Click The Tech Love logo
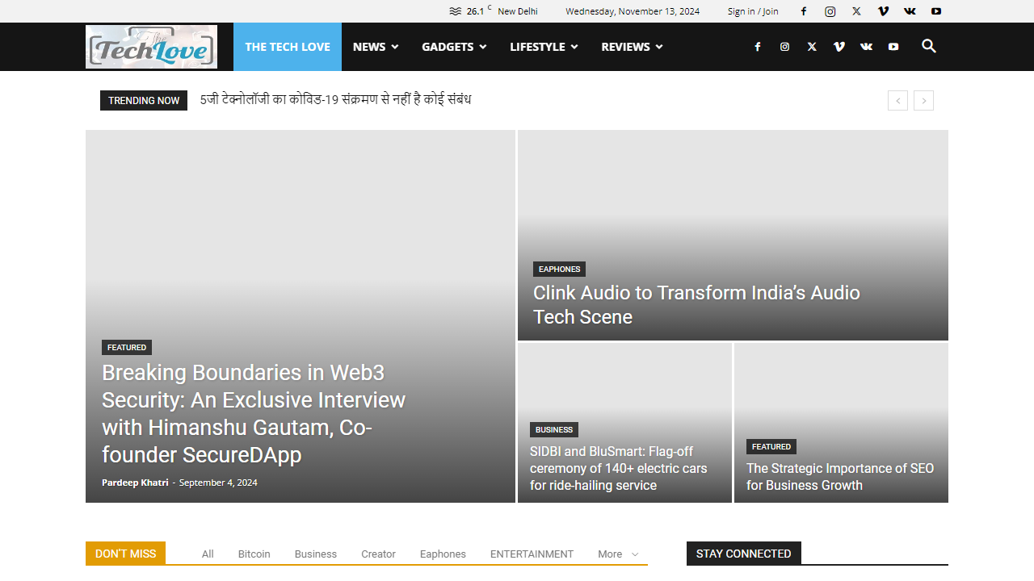 coord(151,47)
